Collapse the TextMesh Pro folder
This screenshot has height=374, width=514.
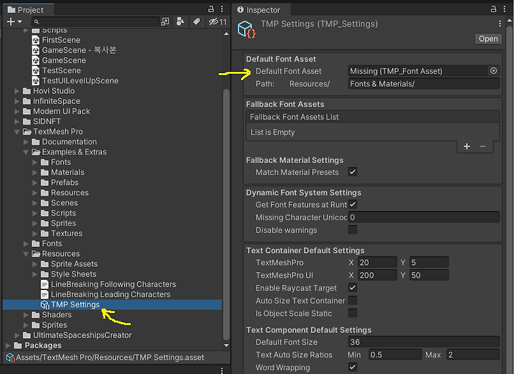tap(17, 132)
